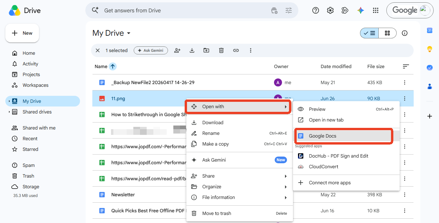The width and height of the screenshot is (439, 223).
Task: Open Workspaces in sidebar
Action: pyautogui.click(x=43, y=85)
